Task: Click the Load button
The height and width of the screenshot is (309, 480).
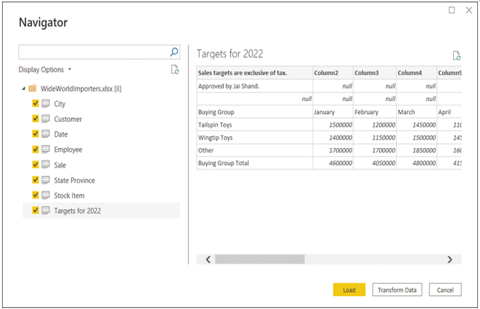Action: point(349,290)
